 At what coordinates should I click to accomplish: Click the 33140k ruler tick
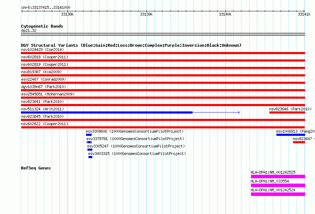point(225,14)
